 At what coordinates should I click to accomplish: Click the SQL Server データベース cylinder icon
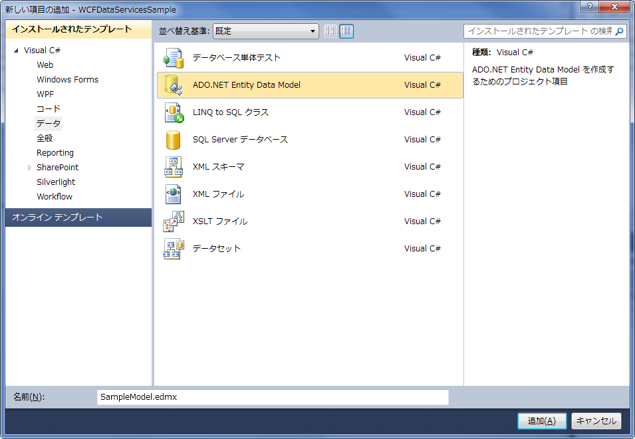coord(174,140)
